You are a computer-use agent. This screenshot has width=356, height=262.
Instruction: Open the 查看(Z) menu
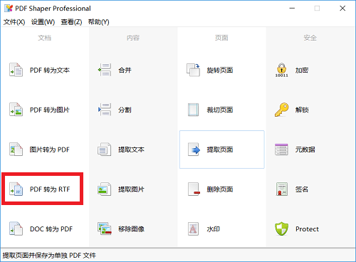(71, 22)
